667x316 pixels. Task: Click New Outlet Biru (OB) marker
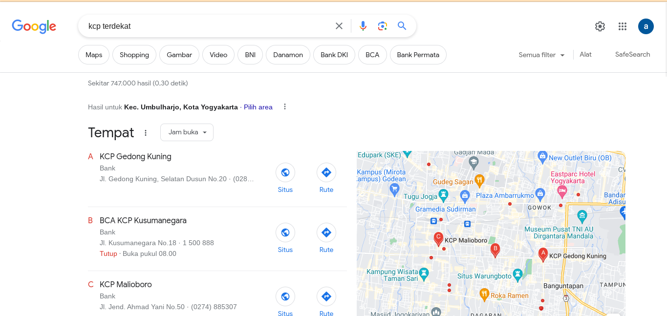pyautogui.click(x=542, y=157)
